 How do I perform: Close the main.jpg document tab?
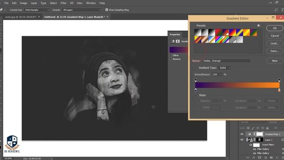point(39,17)
